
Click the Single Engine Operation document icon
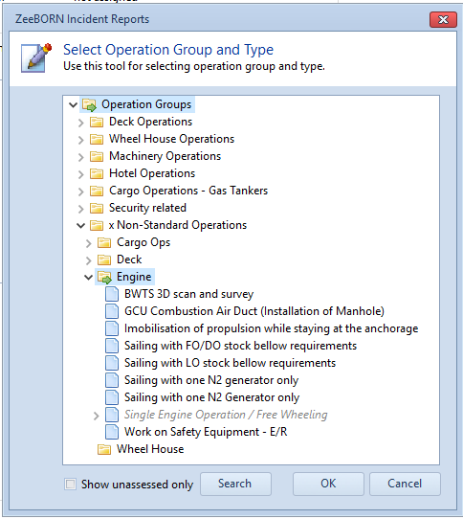click(112, 415)
